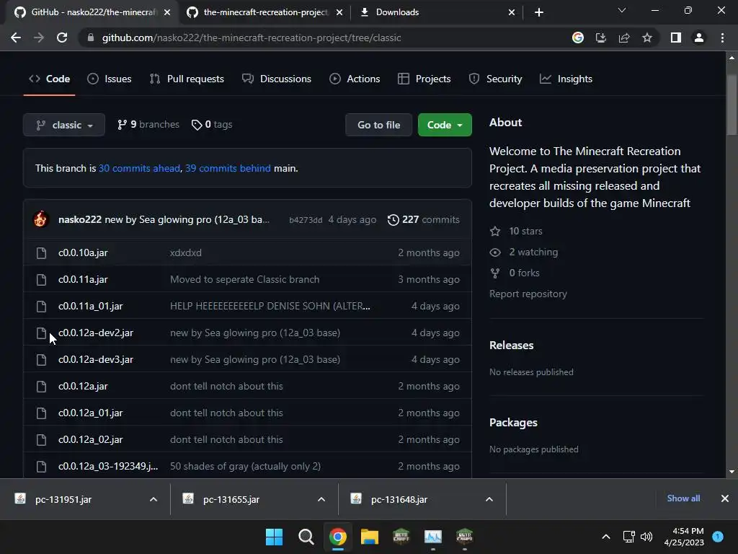Screen dimensions: 738x554
Task: View the 0 forks link
Action: 515,273
